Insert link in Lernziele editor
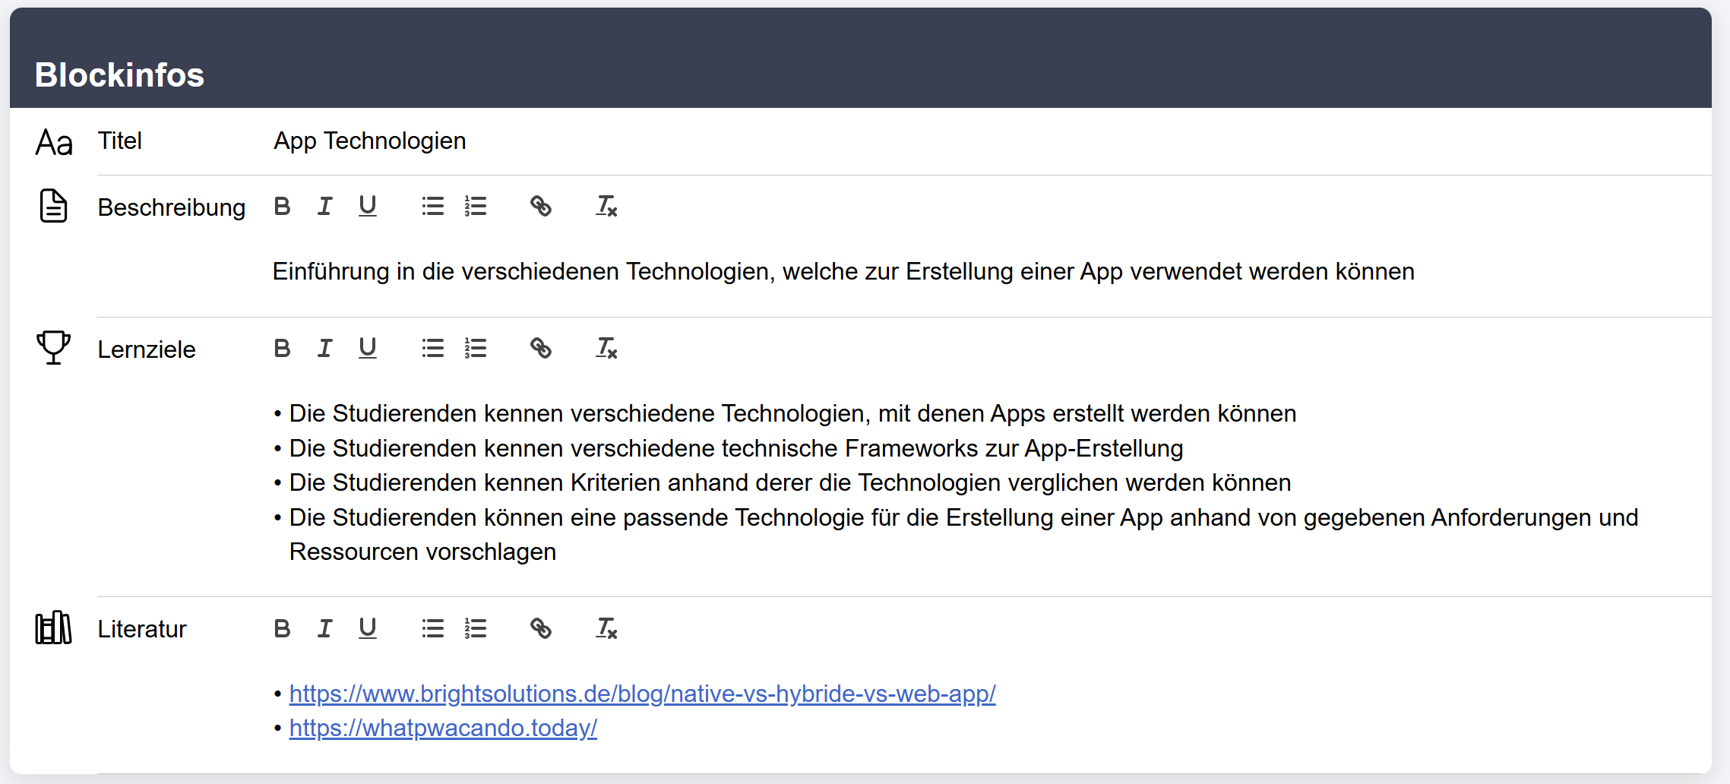The width and height of the screenshot is (1730, 784). click(x=541, y=348)
